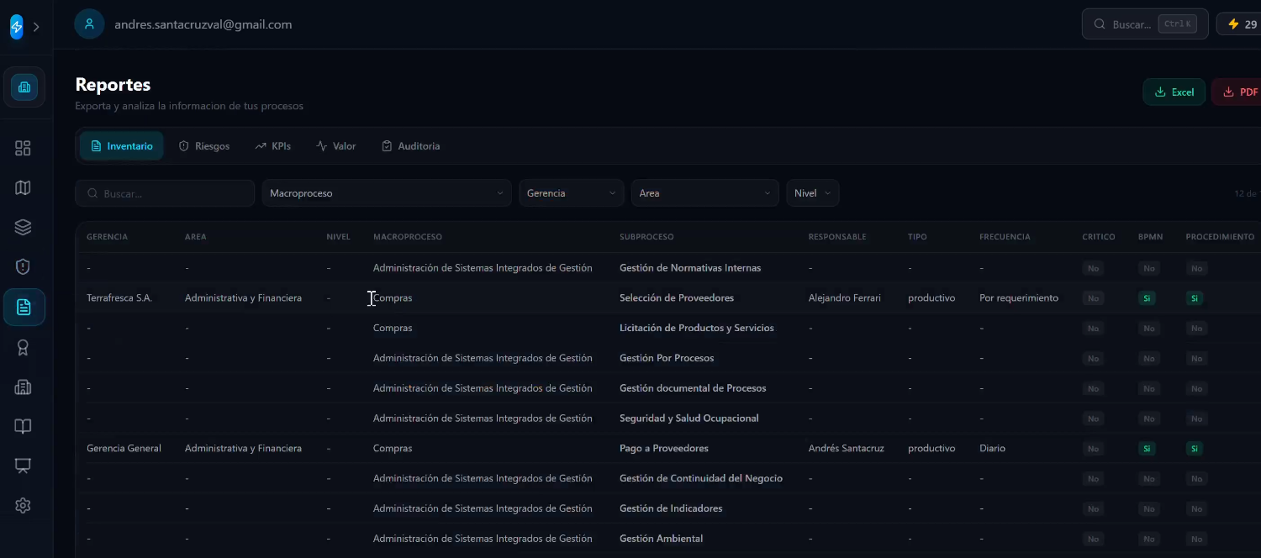Viewport: 1261px width, 558px height.
Task: Open settings gear icon in sidebar
Action: click(x=24, y=506)
